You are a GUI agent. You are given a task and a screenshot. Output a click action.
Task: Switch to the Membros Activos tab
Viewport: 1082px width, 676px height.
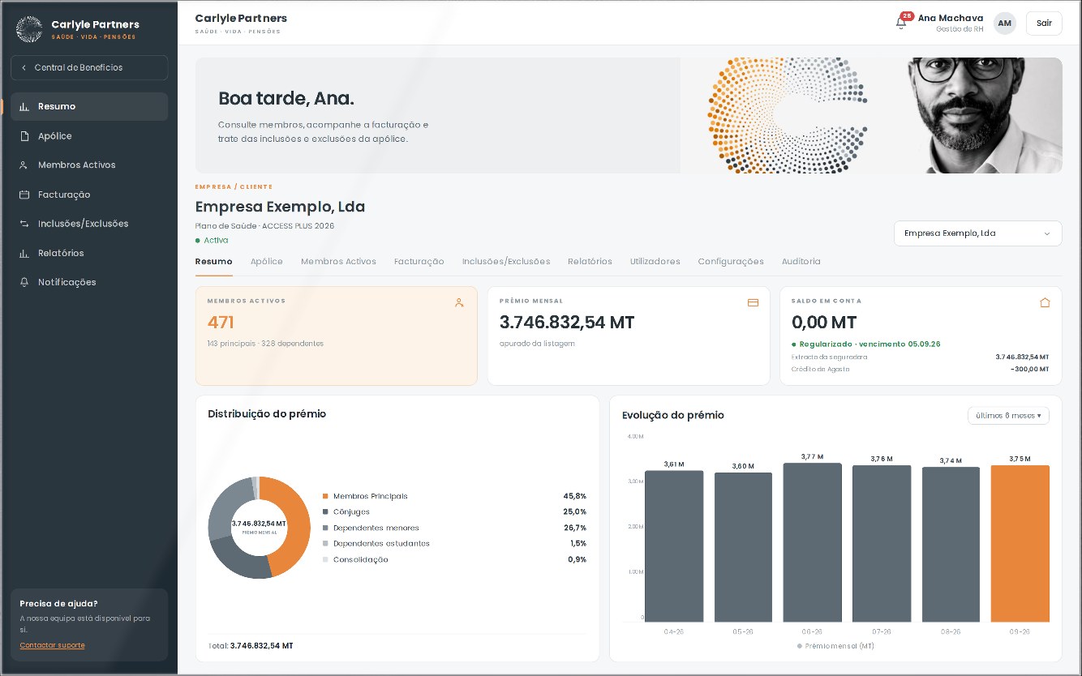click(x=338, y=262)
